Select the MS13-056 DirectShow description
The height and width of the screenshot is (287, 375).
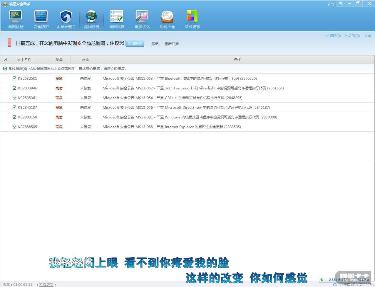point(186,107)
